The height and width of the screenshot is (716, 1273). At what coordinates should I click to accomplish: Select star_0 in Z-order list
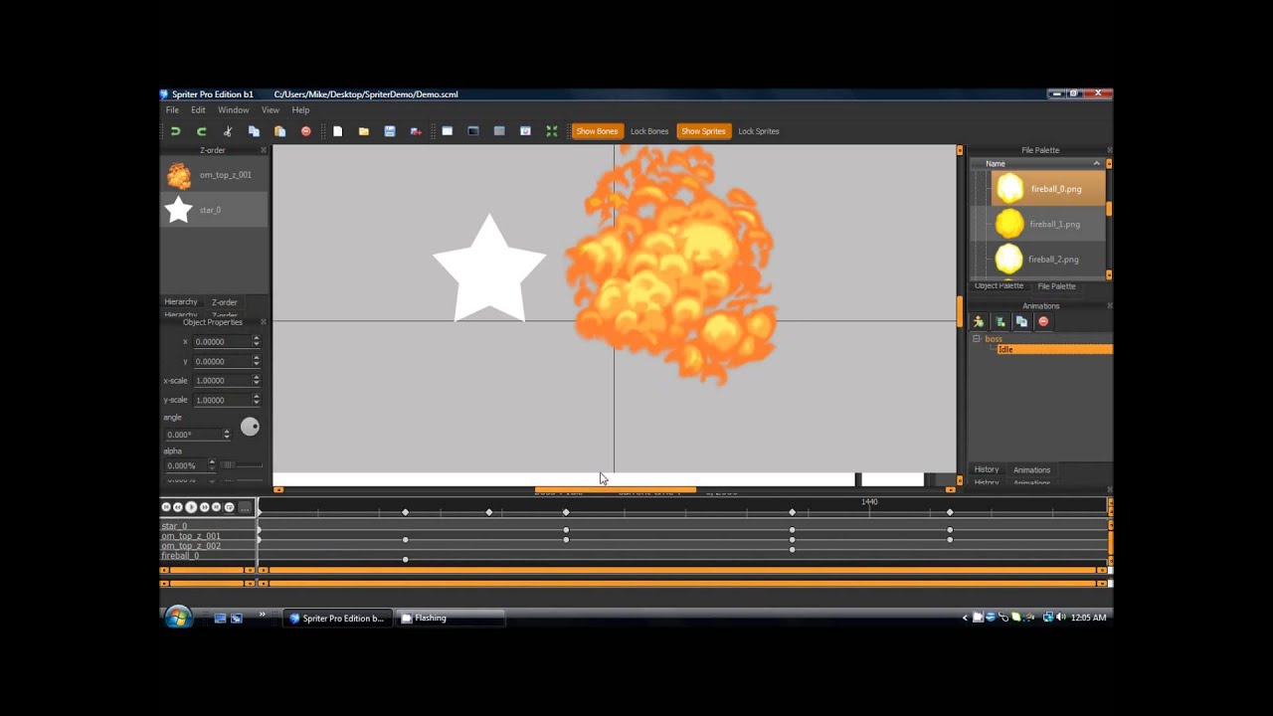pyautogui.click(x=214, y=210)
